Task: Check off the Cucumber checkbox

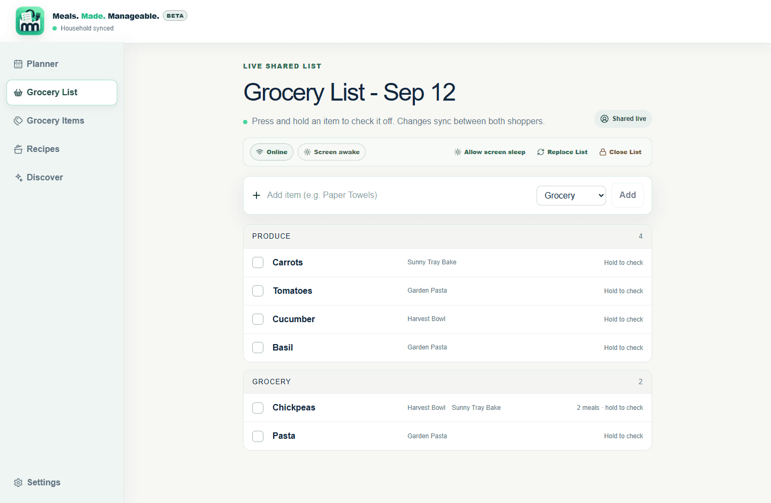Action: pyautogui.click(x=258, y=319)
